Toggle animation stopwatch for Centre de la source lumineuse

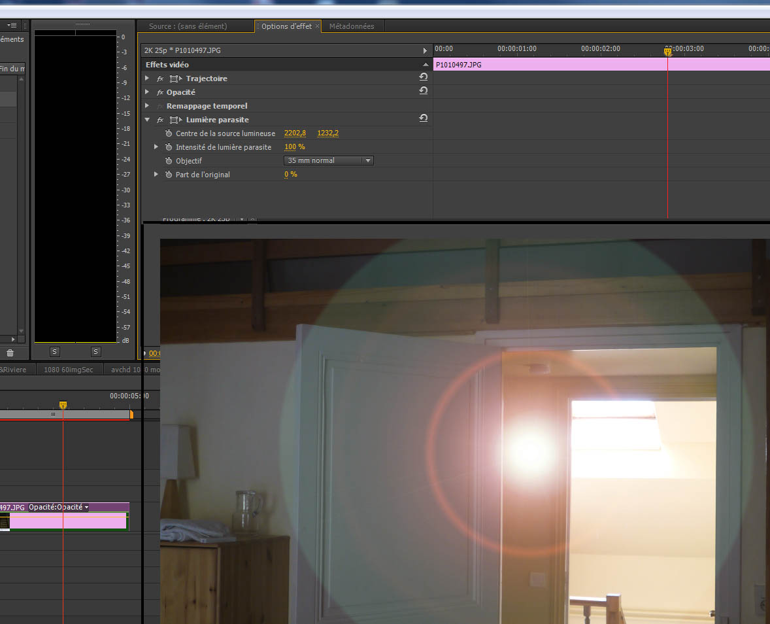(169, 133)
